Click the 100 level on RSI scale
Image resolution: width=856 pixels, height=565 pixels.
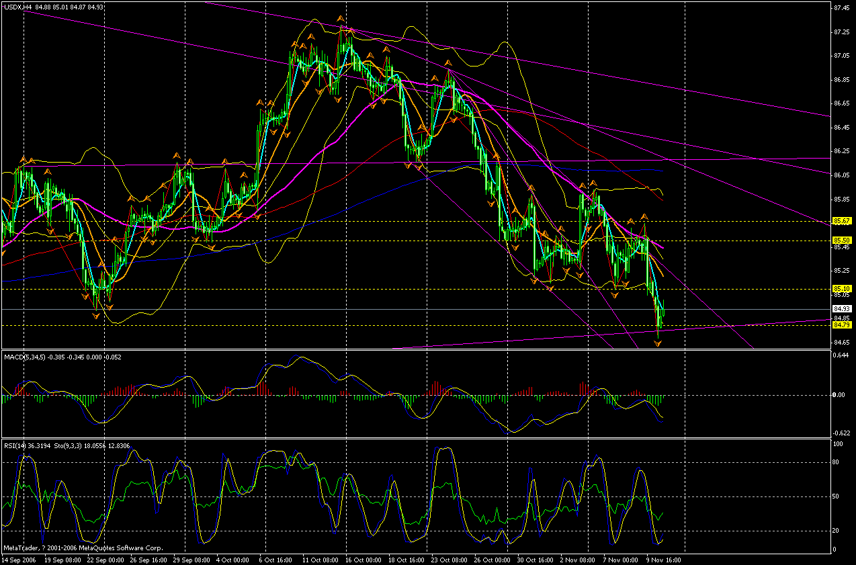click(x=838, y=445)
